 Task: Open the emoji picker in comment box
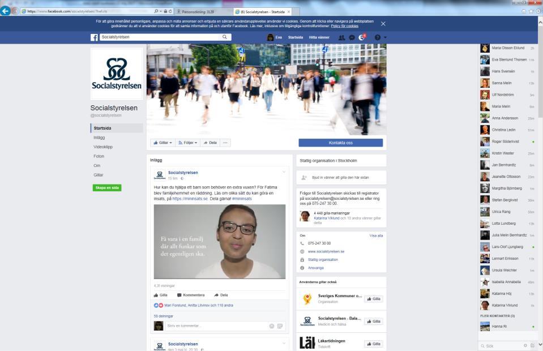272,326
